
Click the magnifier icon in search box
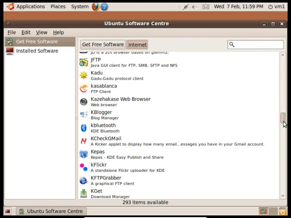pyautogui.click(x=232, y=45)
